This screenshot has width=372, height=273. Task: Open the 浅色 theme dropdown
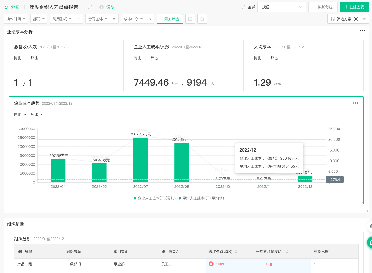click(282, 7)
